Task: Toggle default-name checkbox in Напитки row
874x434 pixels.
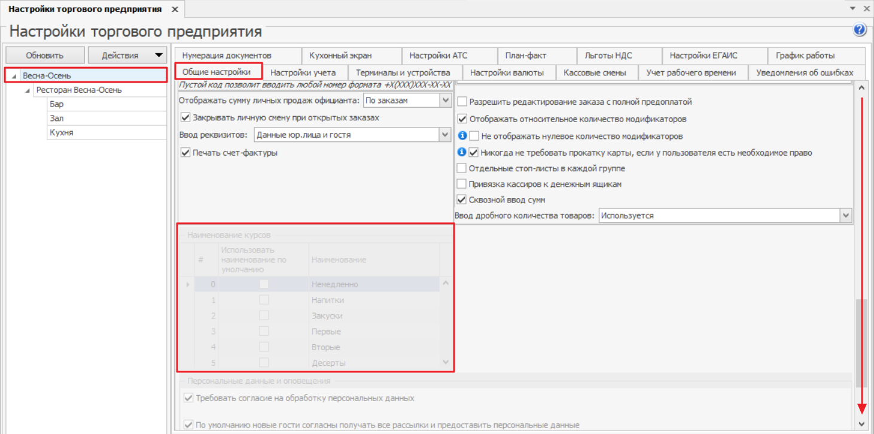Action: point(263,299)
